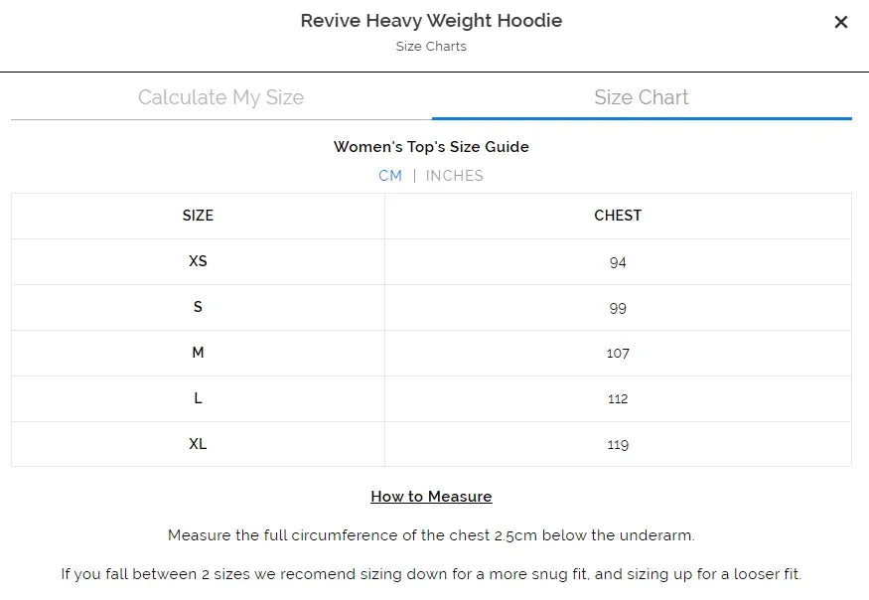Select the XL size row
This screenshot has height=600, width=869.
tap(198, 444)
